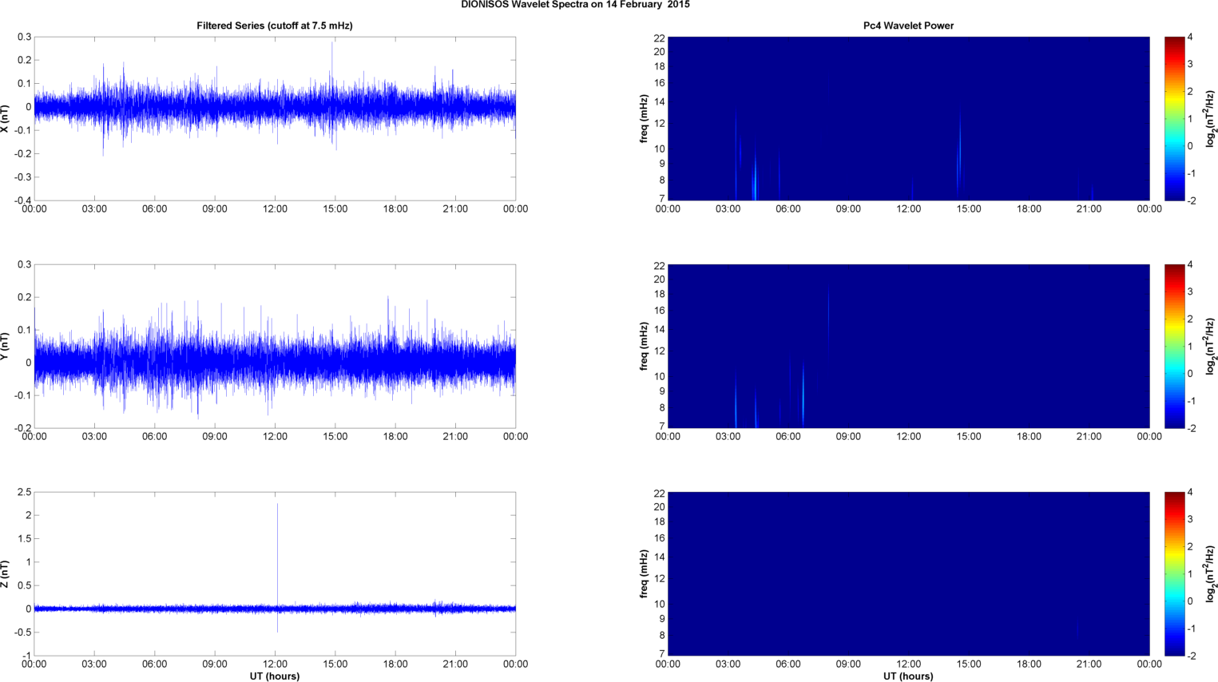The height and width of the screenshot is (682, 1218).
Task: Click the bottom wavelet plot colorbar
Action: tap(1174, 573)
